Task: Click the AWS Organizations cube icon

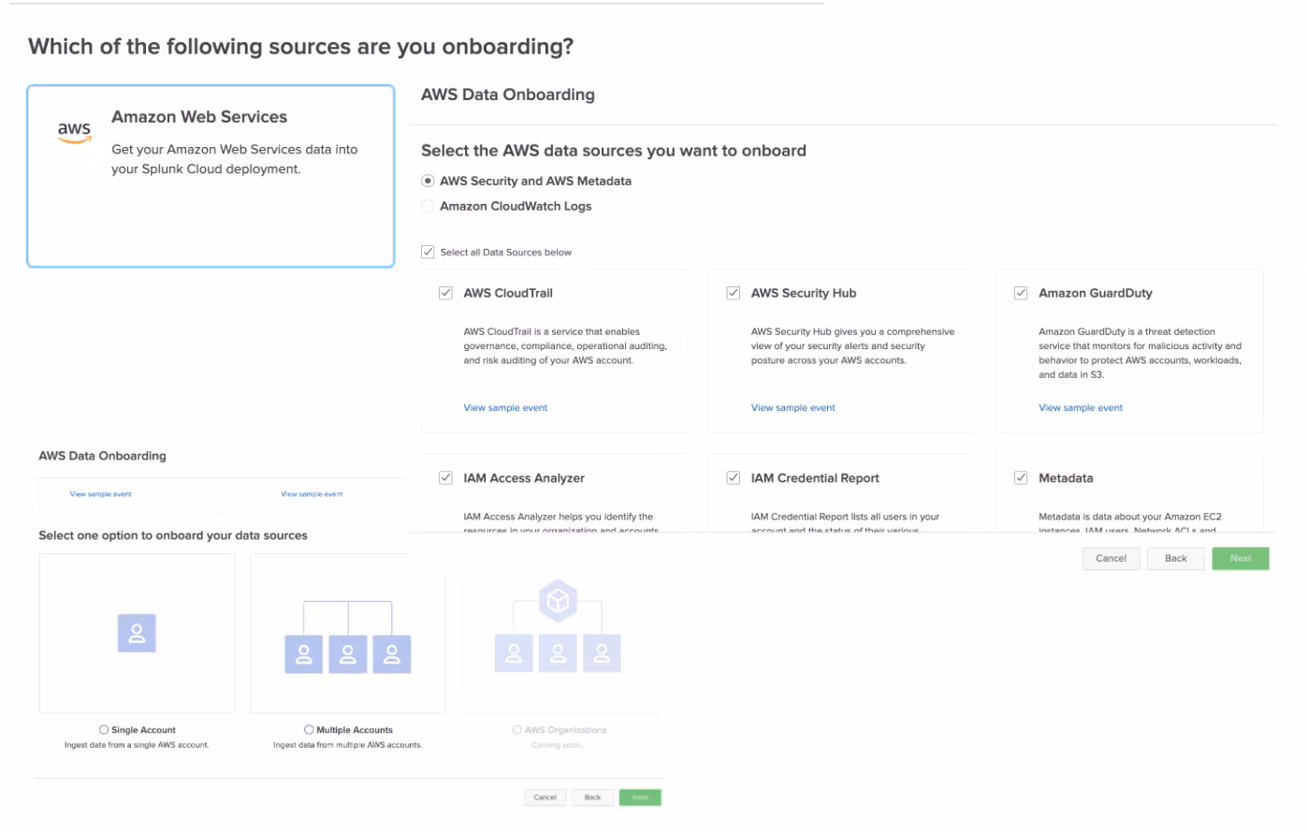Action: tap(558, 601)
